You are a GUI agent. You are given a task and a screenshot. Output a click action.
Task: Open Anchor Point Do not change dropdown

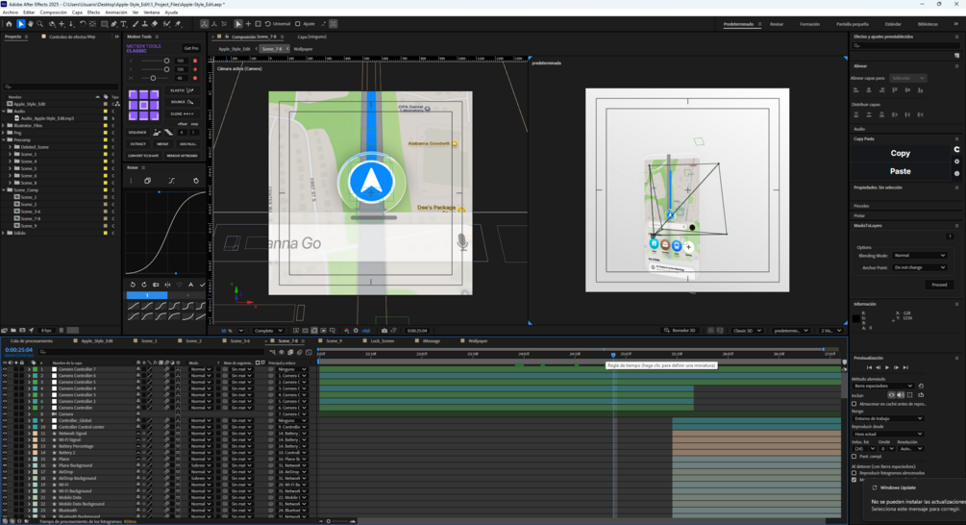pyautogui.click(x=919, y=267)
